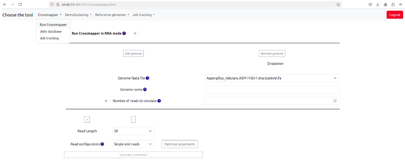405x161 pixels.
Task: Click help icon beside Genome fasta file
Action: pos(148,78)
